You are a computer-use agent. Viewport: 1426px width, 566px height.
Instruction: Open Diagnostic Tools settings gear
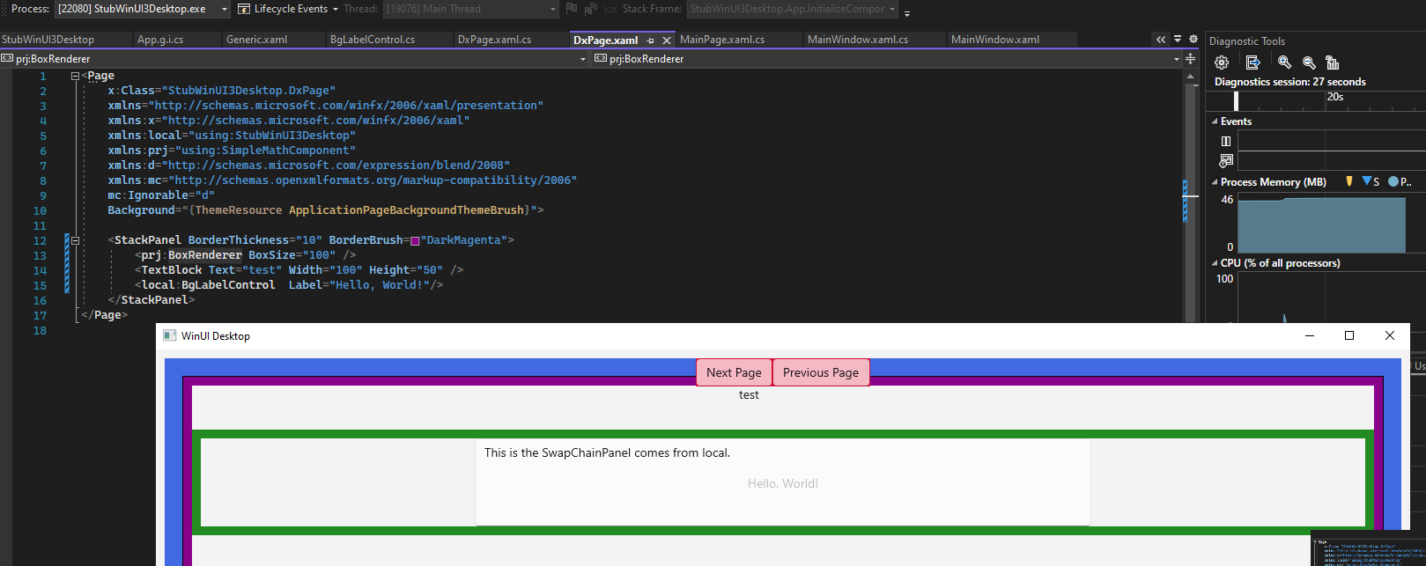[1221, 62]
